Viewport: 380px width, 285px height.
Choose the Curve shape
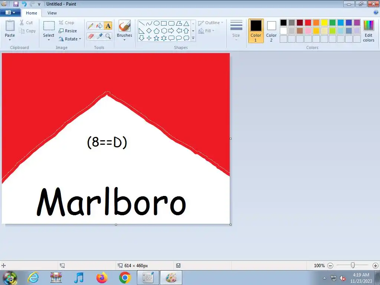[149, 23]
